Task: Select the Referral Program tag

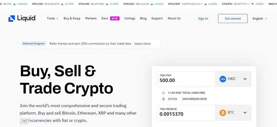Action: click(x=34, y=44)
